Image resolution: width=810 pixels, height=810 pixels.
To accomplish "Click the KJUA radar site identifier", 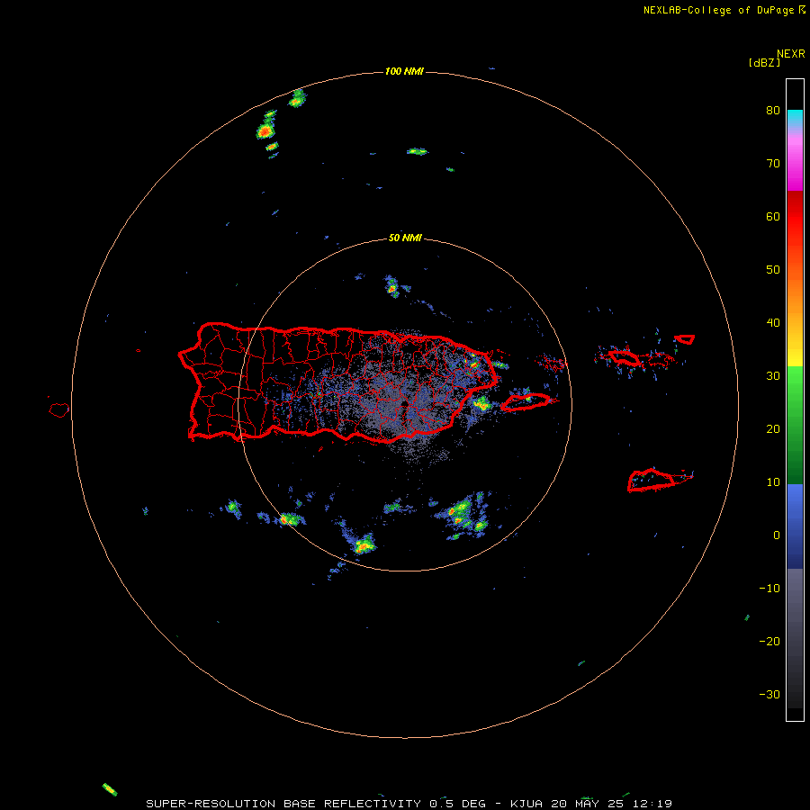I will pos(528,804).
